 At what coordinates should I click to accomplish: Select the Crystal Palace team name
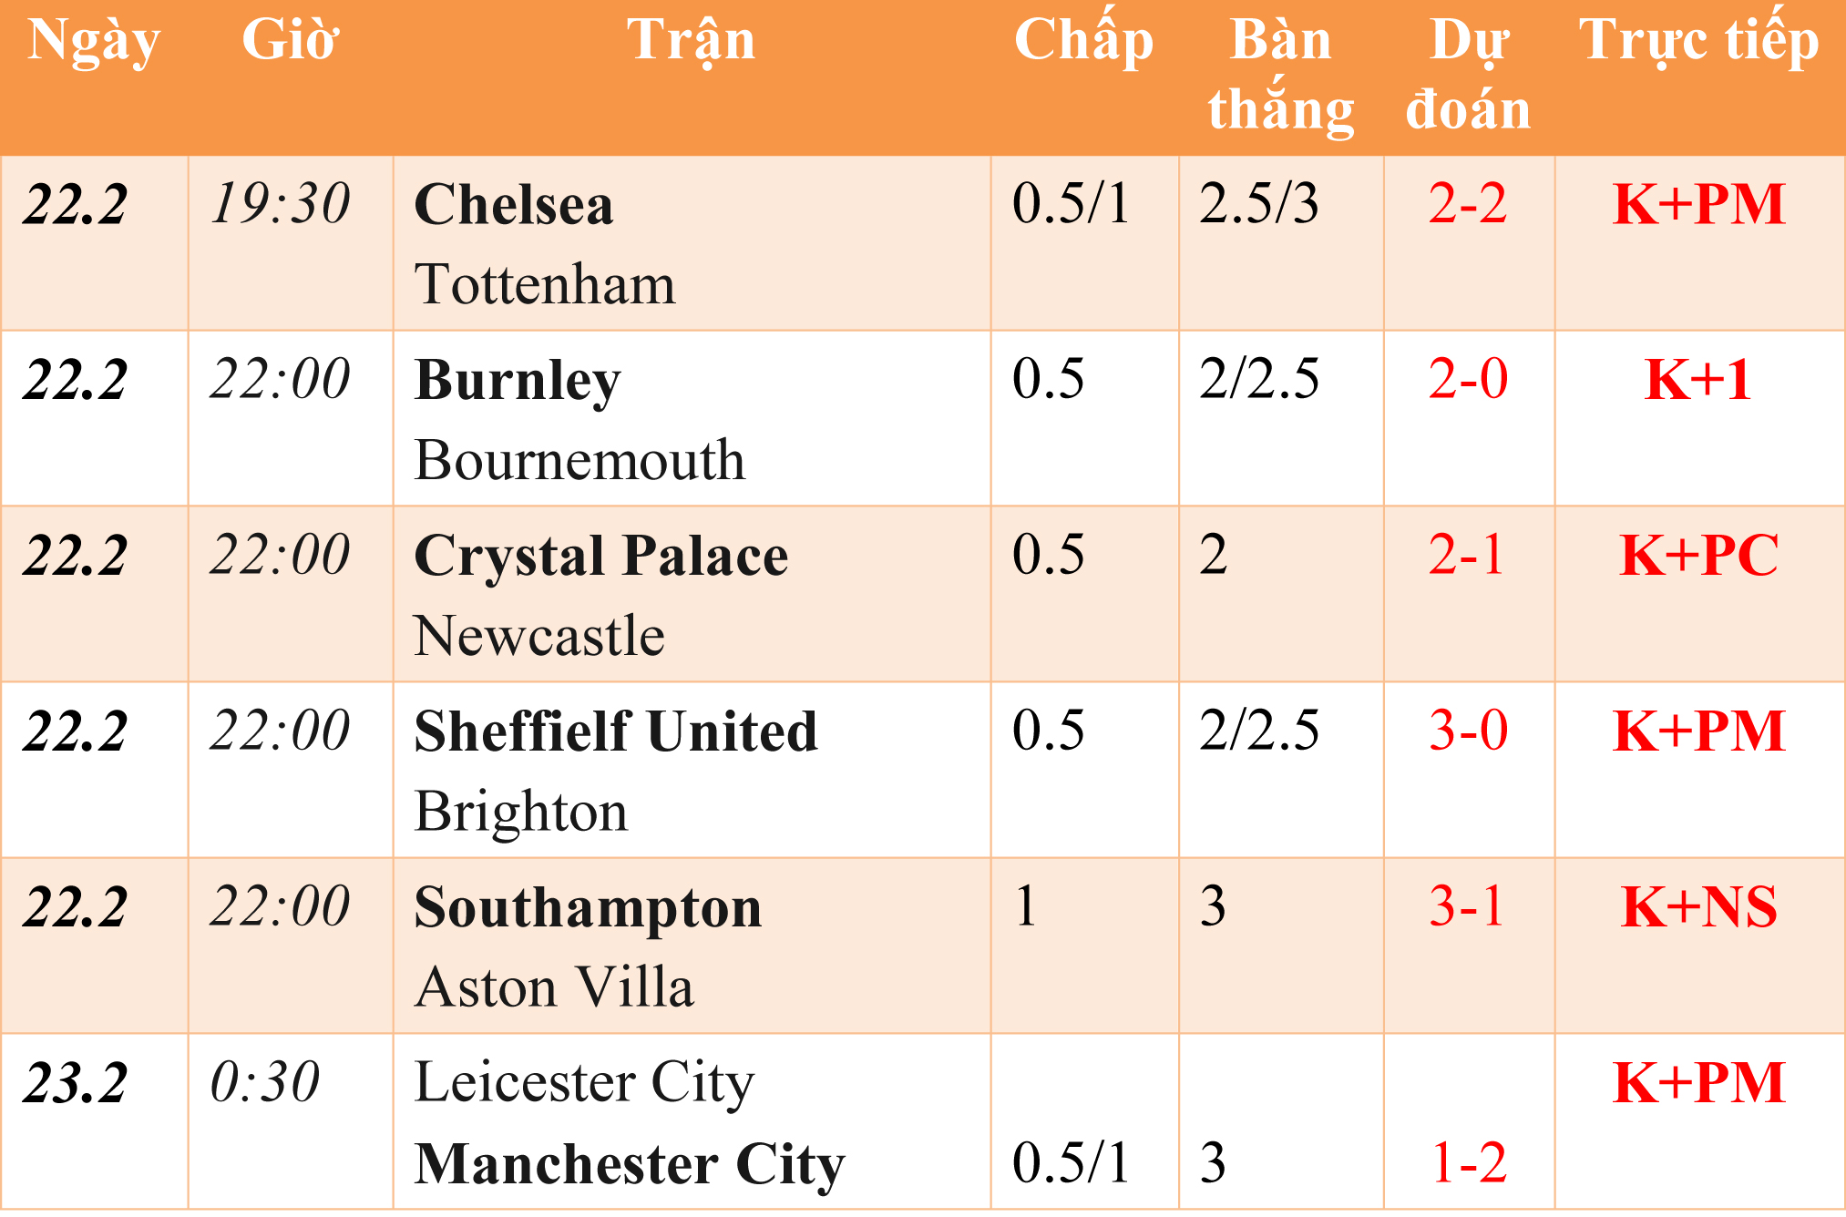click(x=601, y=557)
